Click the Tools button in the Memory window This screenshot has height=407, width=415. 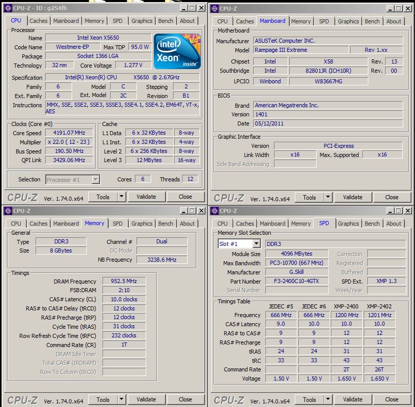(103, 399)
